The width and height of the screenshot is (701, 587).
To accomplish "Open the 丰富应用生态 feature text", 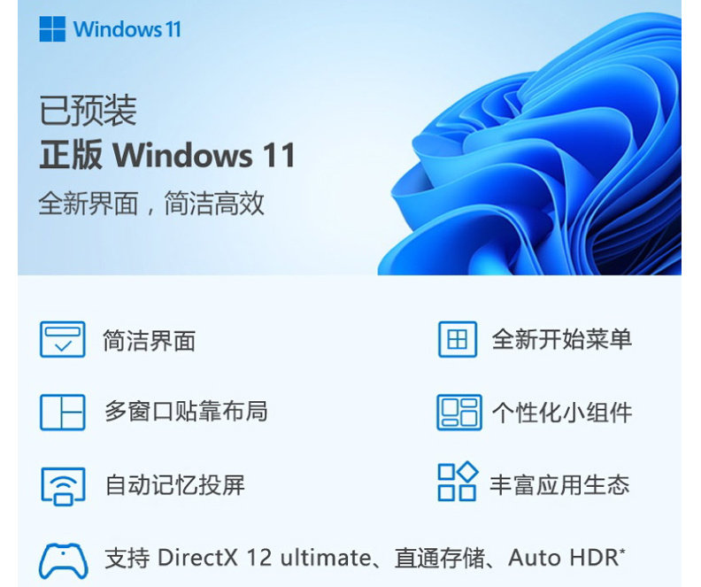I will click(559, 484).
